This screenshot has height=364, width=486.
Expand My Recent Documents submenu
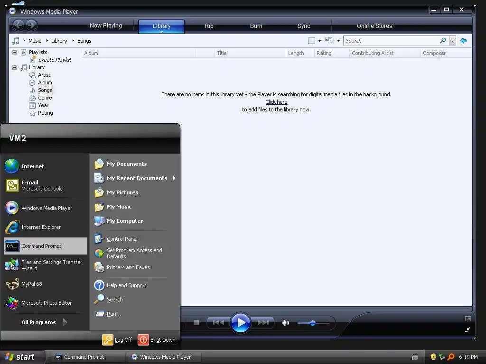(x=135, y=178)
